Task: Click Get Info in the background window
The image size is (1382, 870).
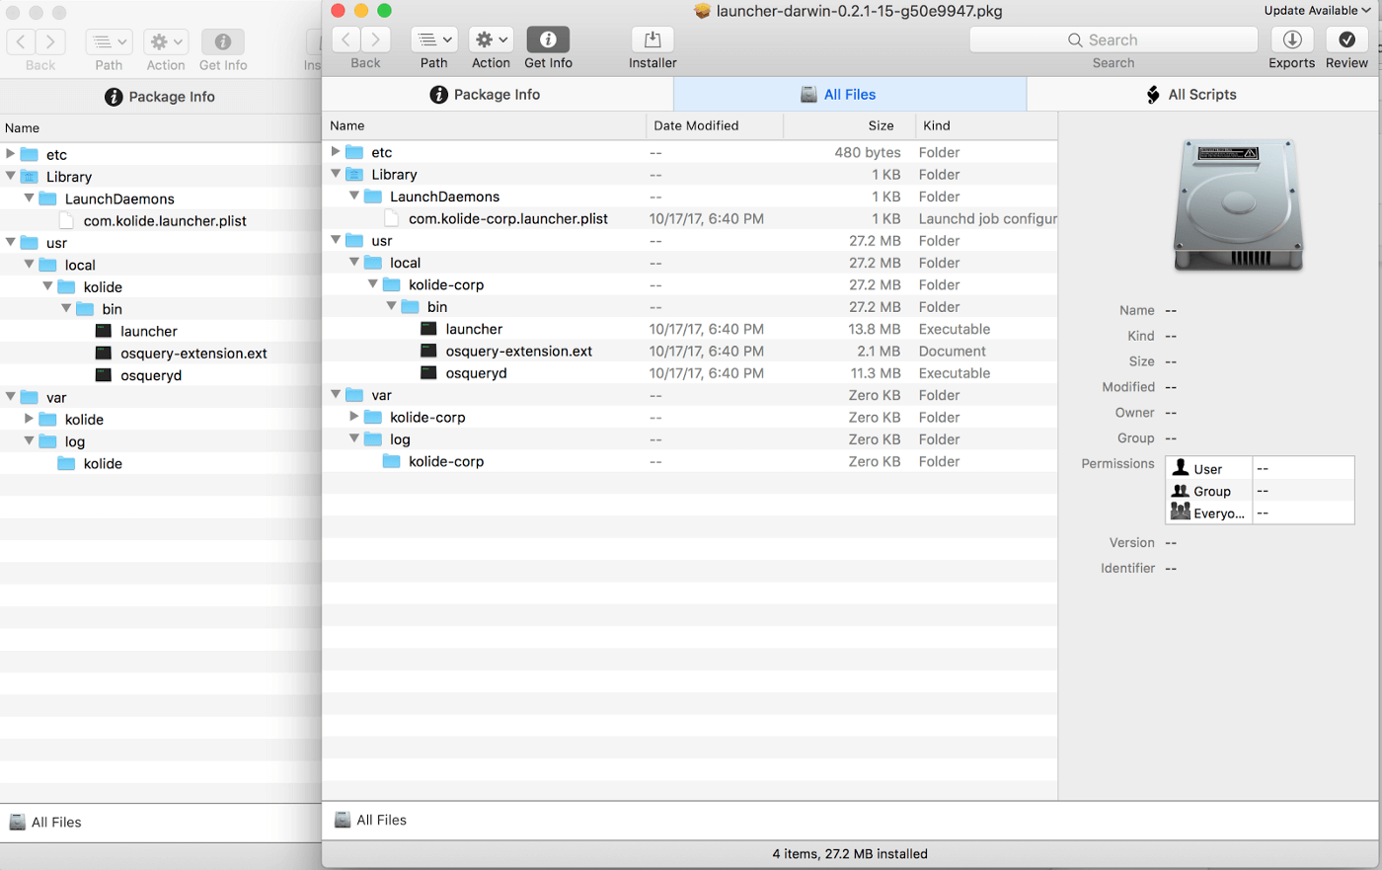Action: coord(223,42)
